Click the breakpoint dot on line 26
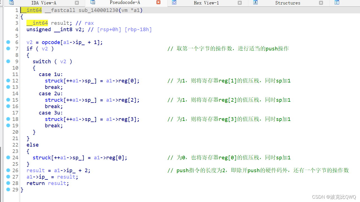The width and height of the screenshot is (360, 202). click(x=8, y=170)
